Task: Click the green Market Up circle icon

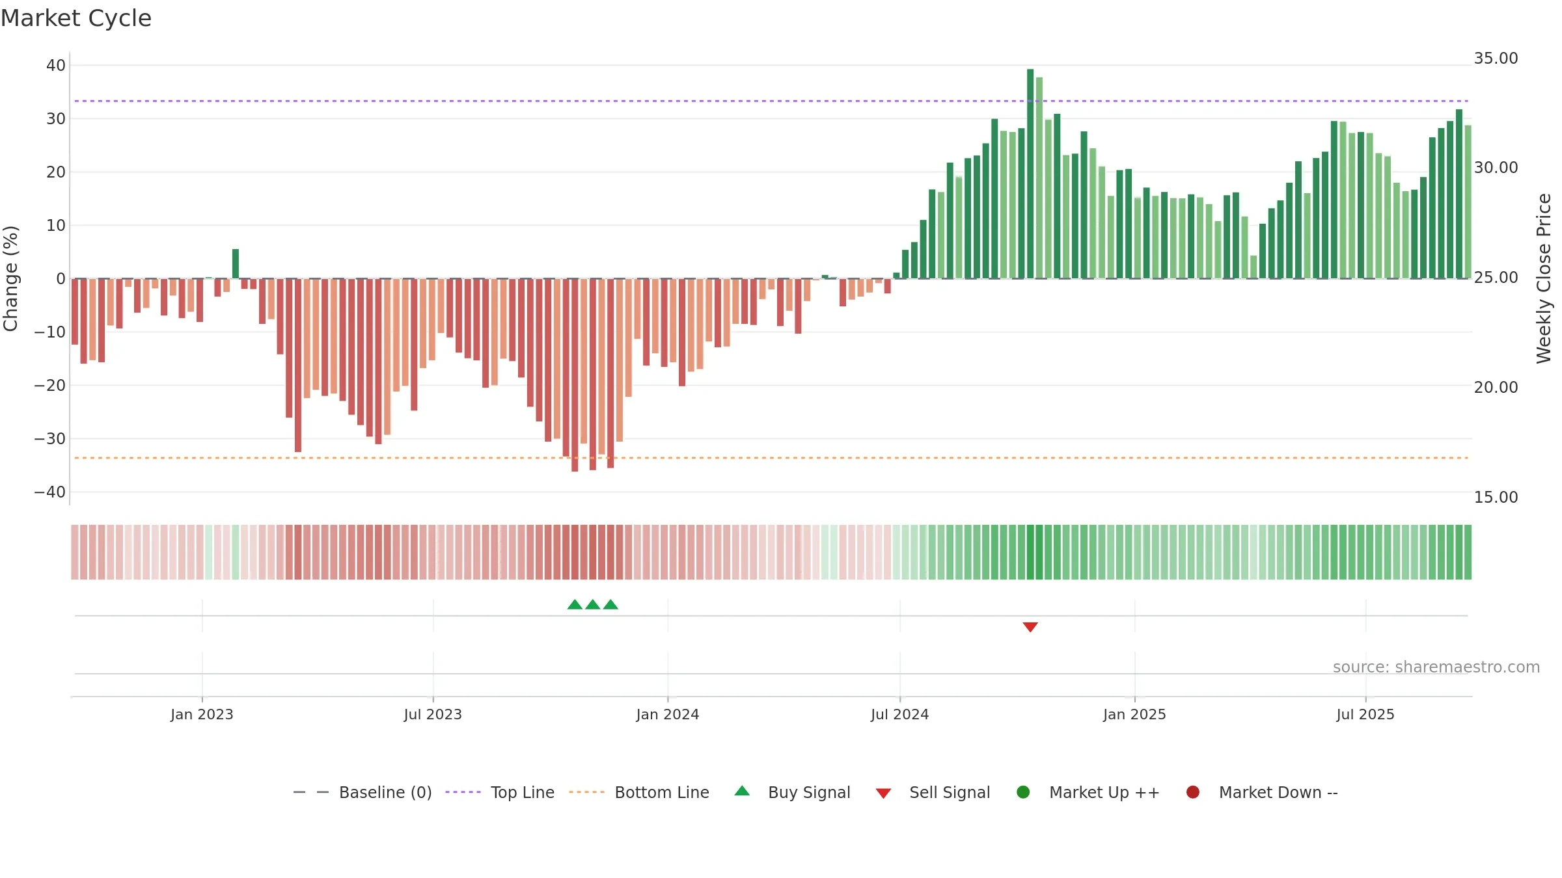Action: (1023, 792)
